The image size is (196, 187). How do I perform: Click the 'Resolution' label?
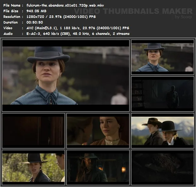pyautogui.click(x=12, y=17)
